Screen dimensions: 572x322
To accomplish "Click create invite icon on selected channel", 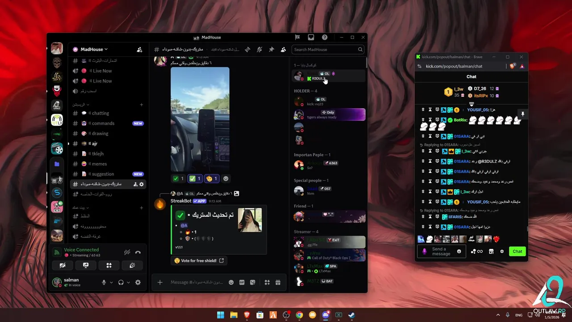I will pyautogui.click(x=135, y=184).
